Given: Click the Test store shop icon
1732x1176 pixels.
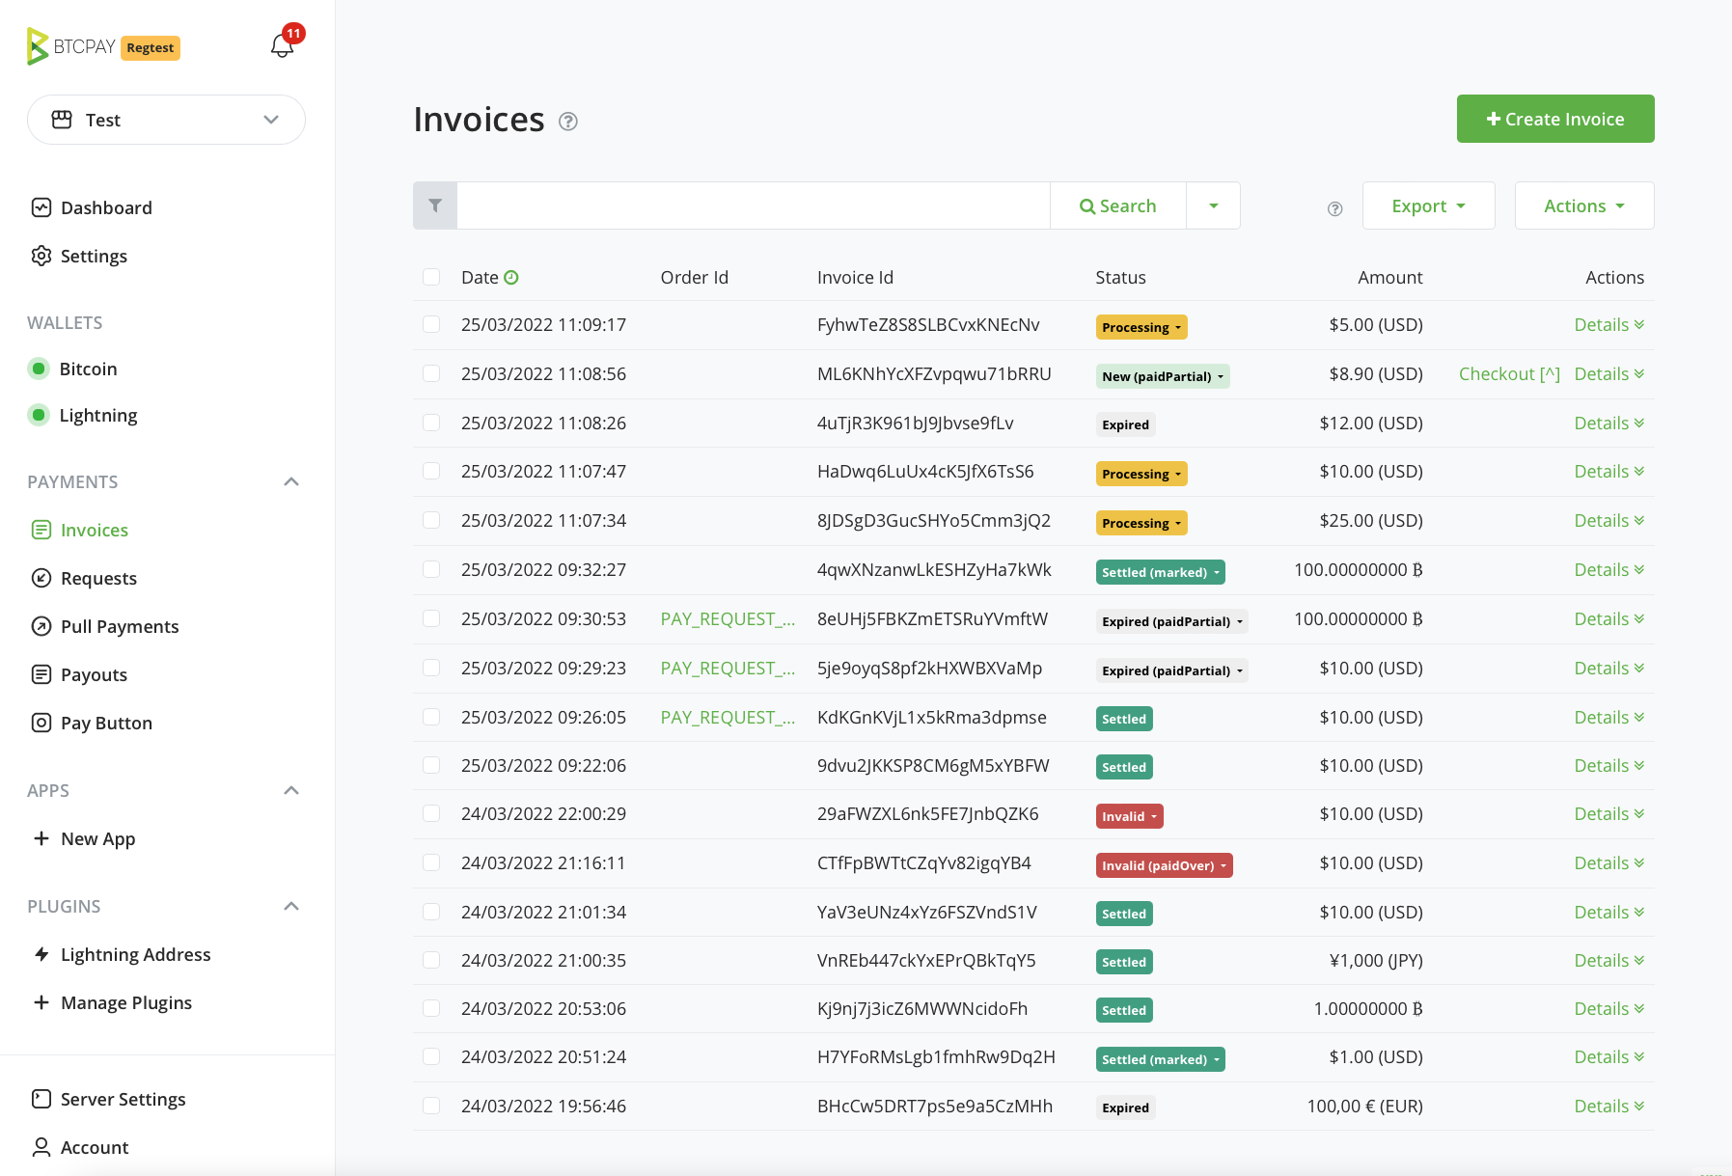Looking at the screenshot, I should pos(62,120).
